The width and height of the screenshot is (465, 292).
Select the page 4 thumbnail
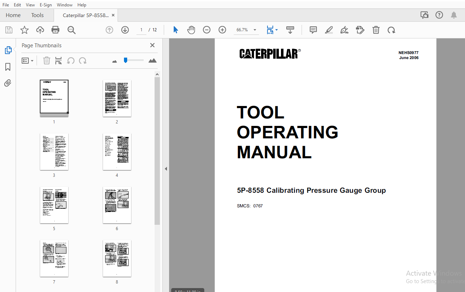(x=117, y=152)
